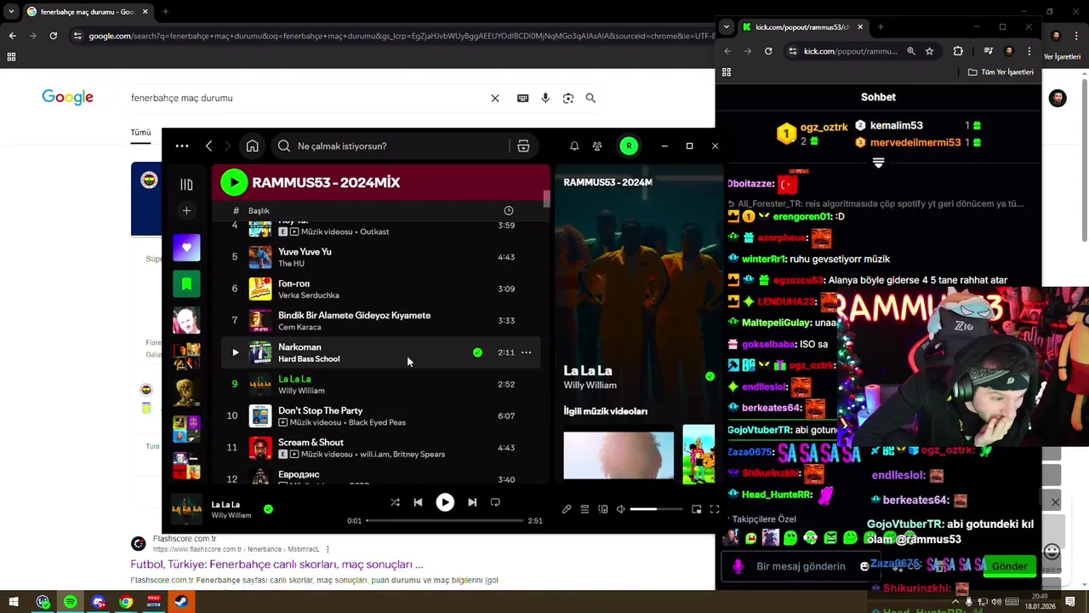Image resolution: width=1089 pixels, height=613 pixels.
Task: Open Tüm Yer İşaretleri bookmarks folder
Action: pos(1001,72)
